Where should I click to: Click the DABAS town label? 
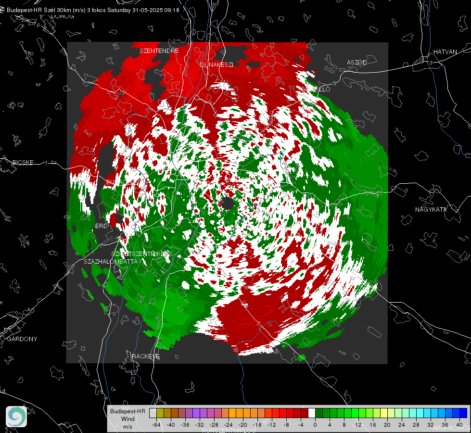point(269,351)
